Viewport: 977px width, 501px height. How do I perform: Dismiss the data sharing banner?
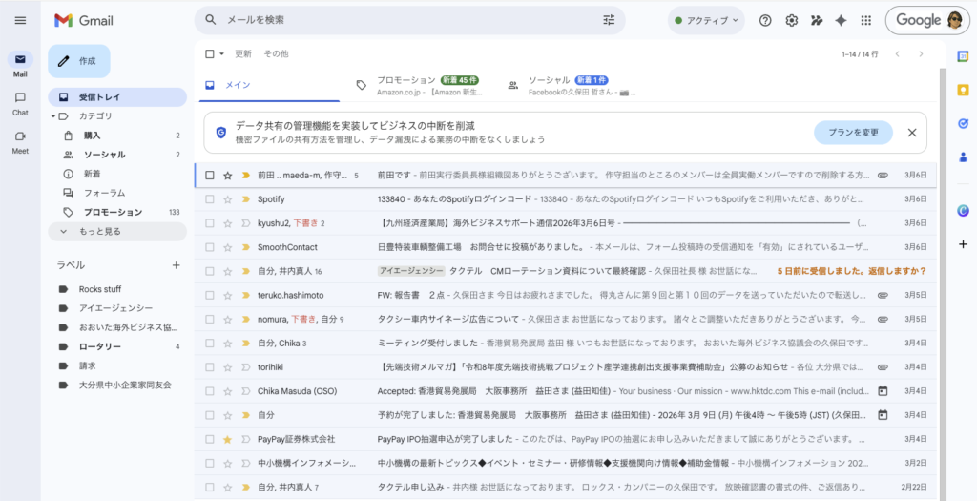911,133
